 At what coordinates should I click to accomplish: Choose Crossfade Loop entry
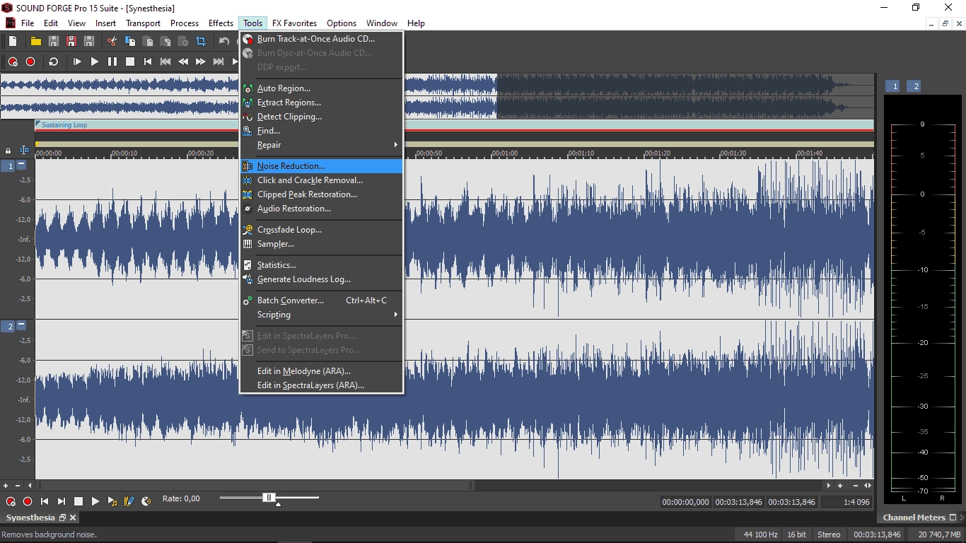[322, 230]
